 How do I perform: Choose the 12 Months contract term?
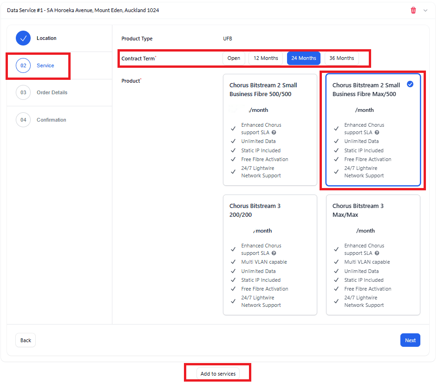pyautogui.click(x=266, y=58)
